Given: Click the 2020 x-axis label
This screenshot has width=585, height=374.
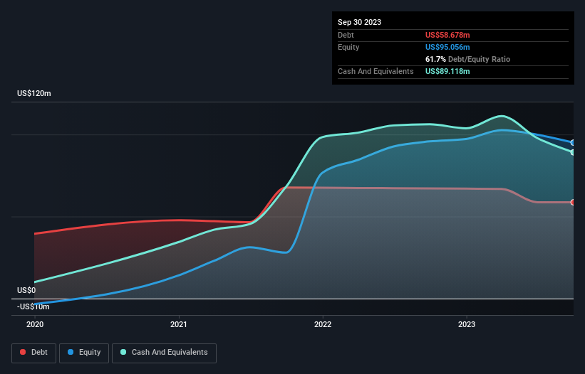Looking at the screenshot, I should point(35,324).
